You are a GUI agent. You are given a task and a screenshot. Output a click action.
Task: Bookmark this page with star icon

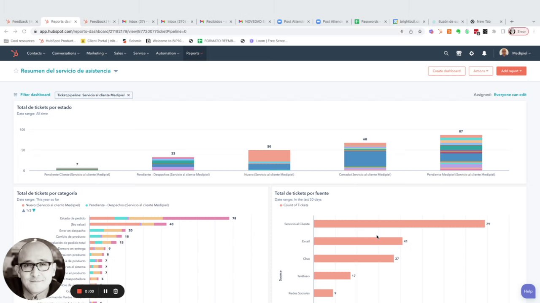pyautogui.click(x=420, y=32)
